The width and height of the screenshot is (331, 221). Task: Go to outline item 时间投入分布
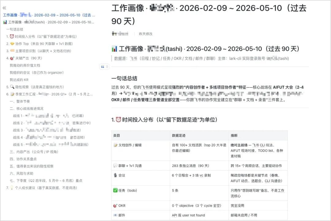42,37
